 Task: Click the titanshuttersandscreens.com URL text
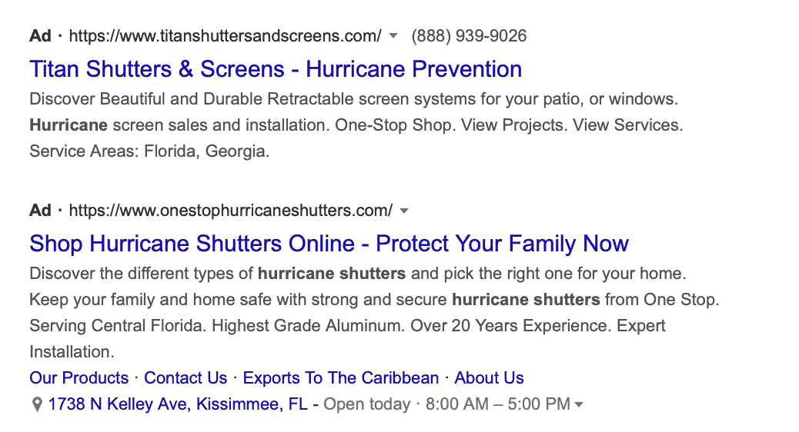click(226, 36)
